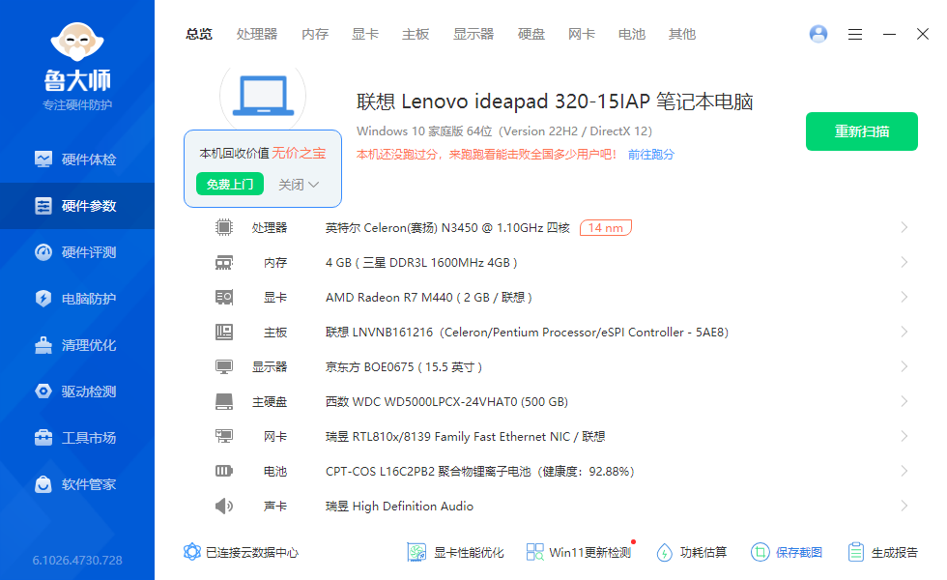Image resolution: width=947 pixels, height=580 pixels.
Task: Click the network card icon
Action: point(224,436)
